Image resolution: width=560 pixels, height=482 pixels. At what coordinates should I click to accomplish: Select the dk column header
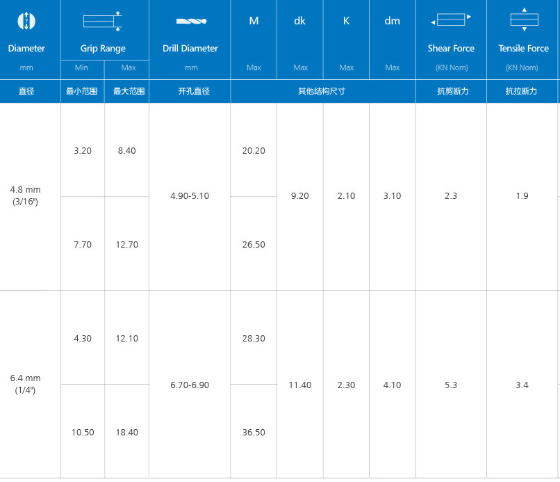[300, 21]
